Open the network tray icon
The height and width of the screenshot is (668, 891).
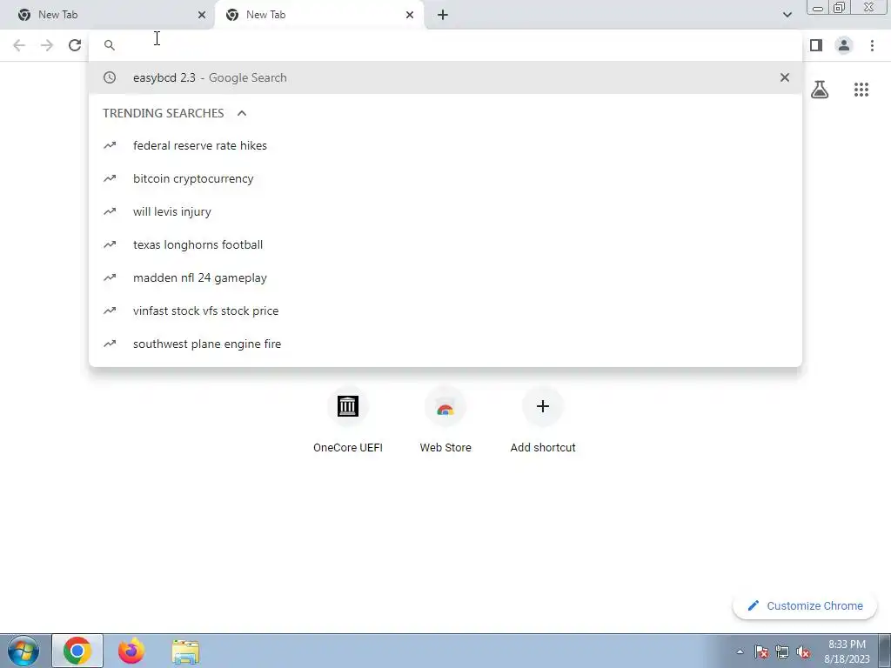782,651
